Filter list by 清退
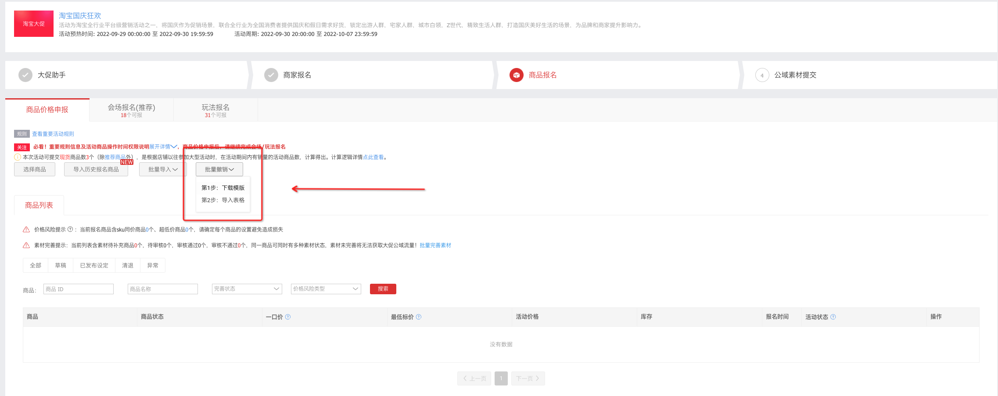 pos(128,265)
